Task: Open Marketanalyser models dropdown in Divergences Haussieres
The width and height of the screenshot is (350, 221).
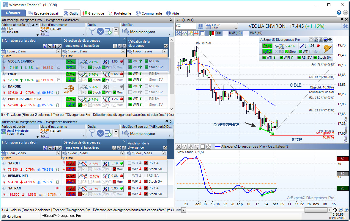Action: click(169, 34)
